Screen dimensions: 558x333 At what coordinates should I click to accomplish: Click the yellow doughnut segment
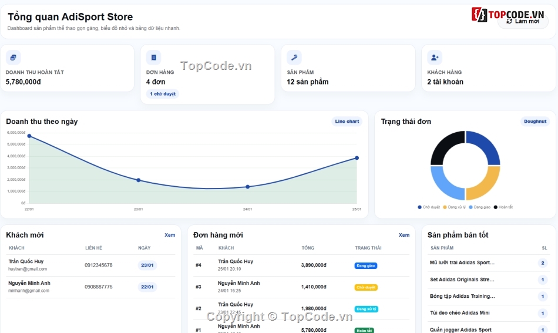click(x=486, y=186)
